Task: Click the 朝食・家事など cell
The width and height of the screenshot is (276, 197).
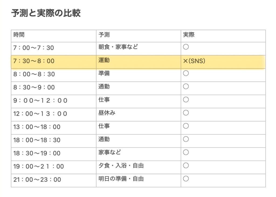Action: [118, 47]
